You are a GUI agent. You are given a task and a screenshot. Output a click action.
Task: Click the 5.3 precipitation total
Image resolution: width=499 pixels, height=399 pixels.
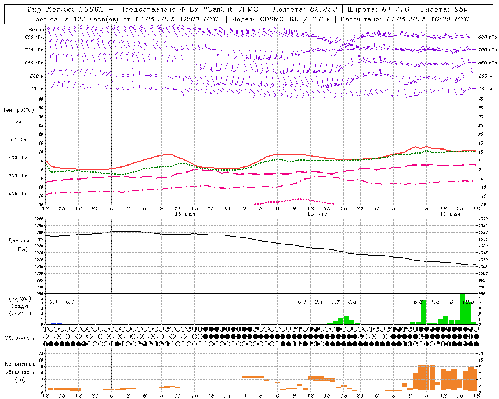pos(418,302)
